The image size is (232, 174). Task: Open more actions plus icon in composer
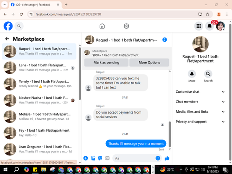[85, 158]
